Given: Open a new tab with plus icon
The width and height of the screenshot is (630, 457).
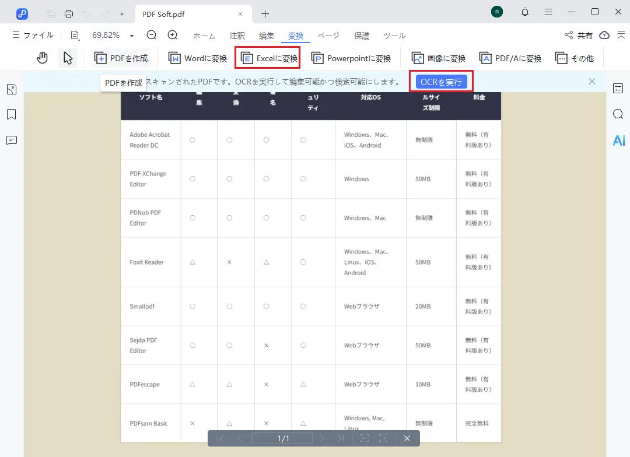Looking at the screenshot, I should click(x=265, y=14).
